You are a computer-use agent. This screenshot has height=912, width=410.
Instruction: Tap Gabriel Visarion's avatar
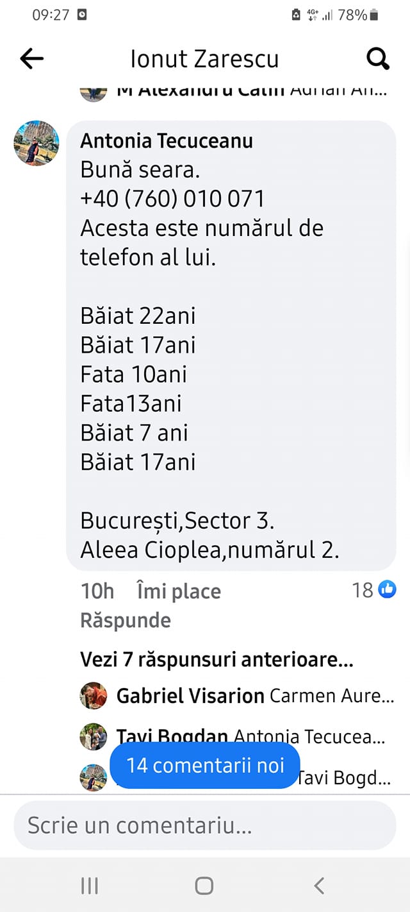tap(94, 695)
